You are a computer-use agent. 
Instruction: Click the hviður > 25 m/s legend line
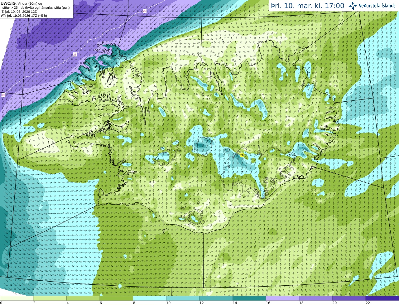(x=35, y=7)
